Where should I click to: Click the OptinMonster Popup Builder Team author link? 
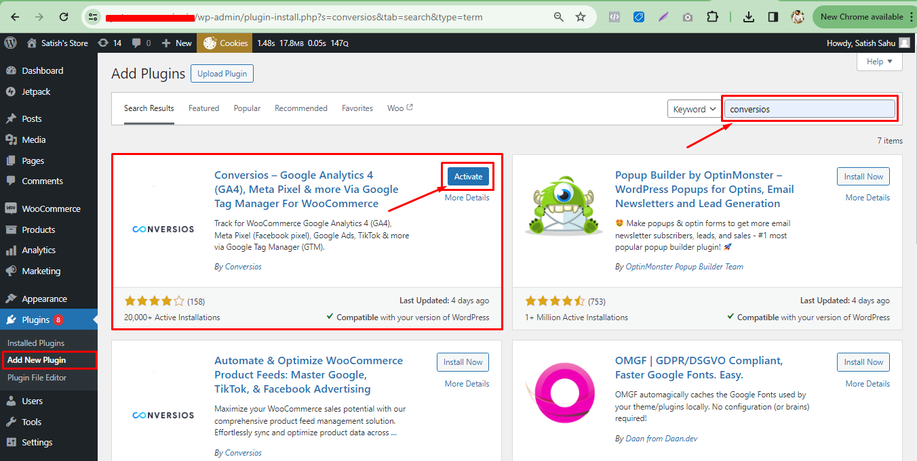pos(684,267)
